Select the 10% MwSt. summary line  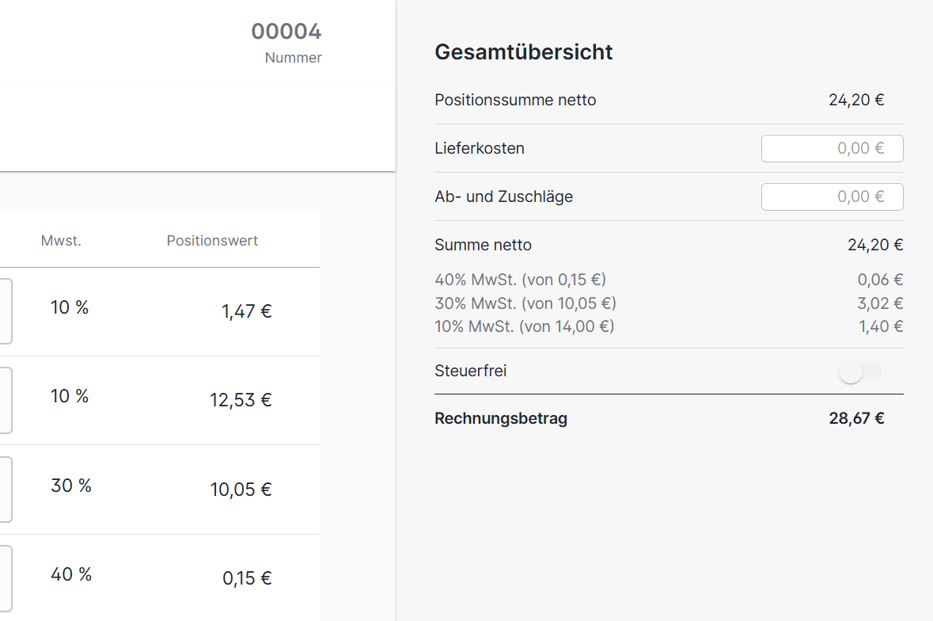point(524,326)
